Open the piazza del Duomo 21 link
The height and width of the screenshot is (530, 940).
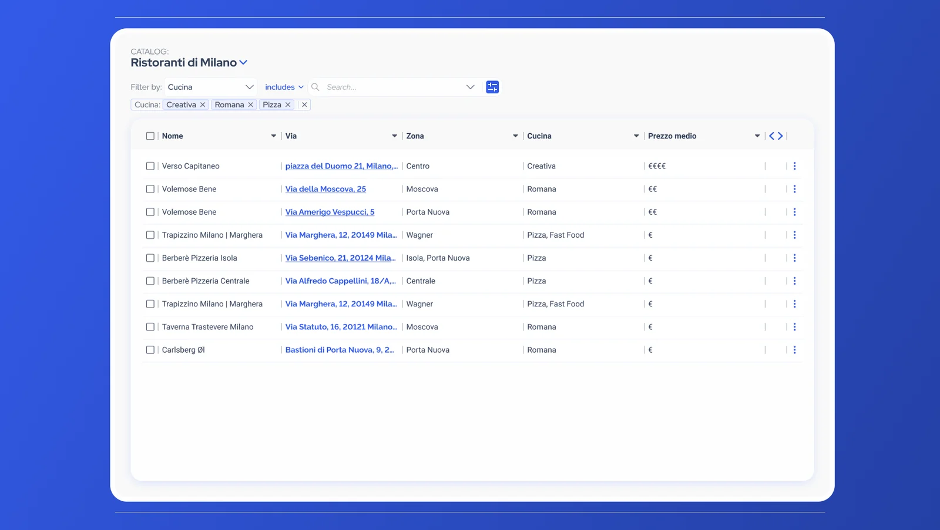[x=341, y=166]
